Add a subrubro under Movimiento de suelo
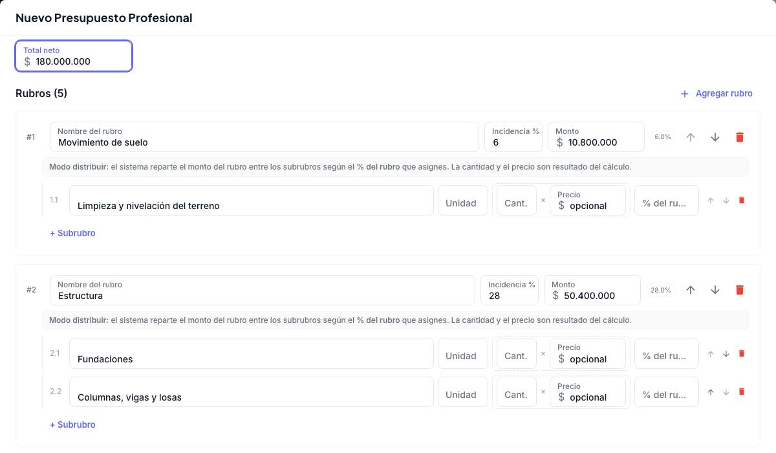 (72, 233)
